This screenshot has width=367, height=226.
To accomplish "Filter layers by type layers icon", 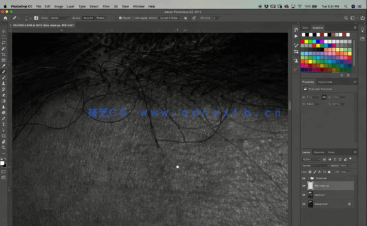I will [335, 160].
